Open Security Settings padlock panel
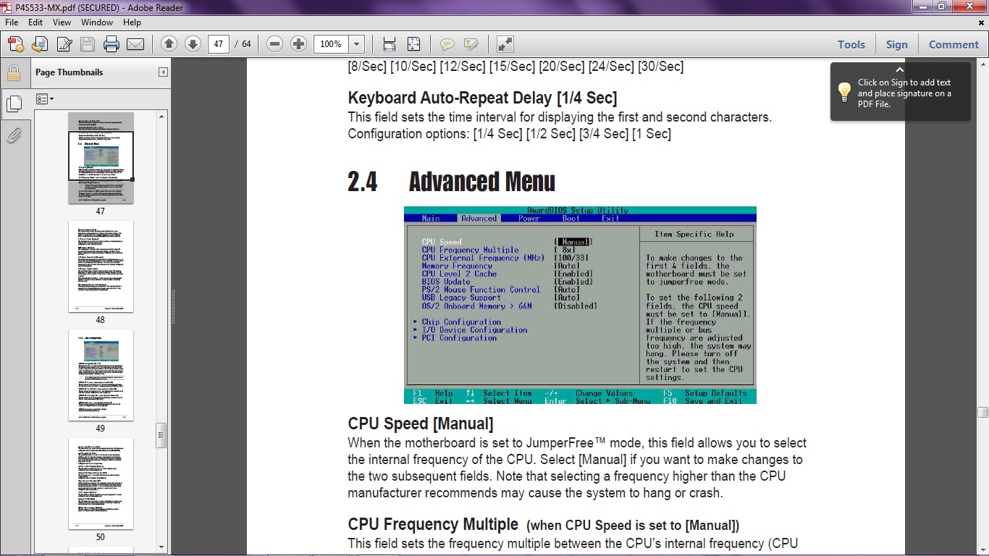 tap(13, 73)
